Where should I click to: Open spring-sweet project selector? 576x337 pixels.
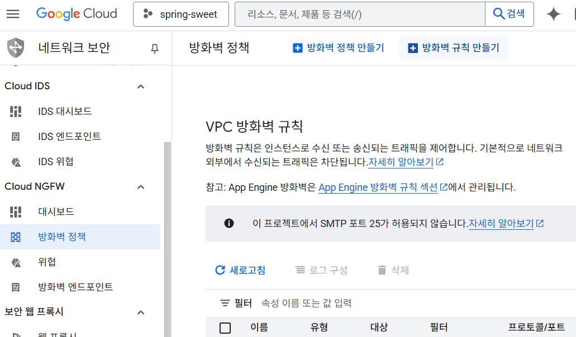point(181,15)
